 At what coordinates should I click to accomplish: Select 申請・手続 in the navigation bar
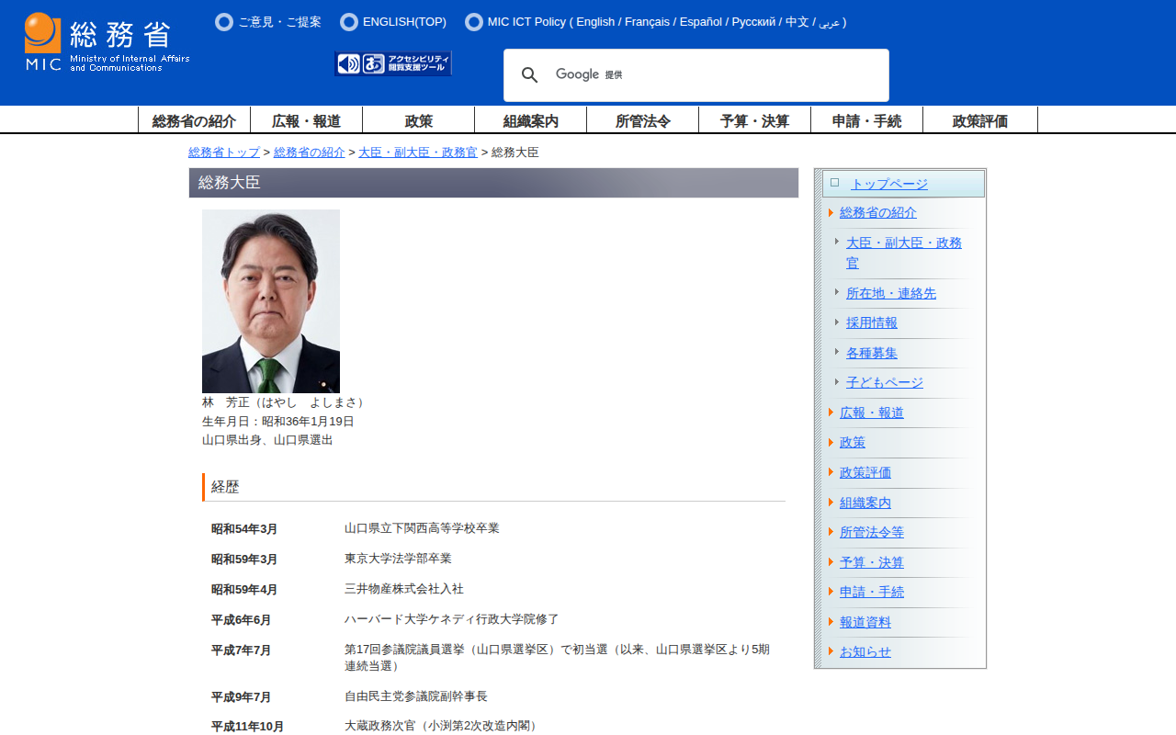[x=866, y=121]
